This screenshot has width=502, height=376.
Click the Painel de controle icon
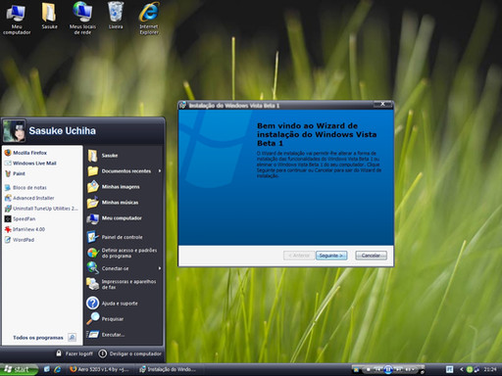click(x=93, y=237)
